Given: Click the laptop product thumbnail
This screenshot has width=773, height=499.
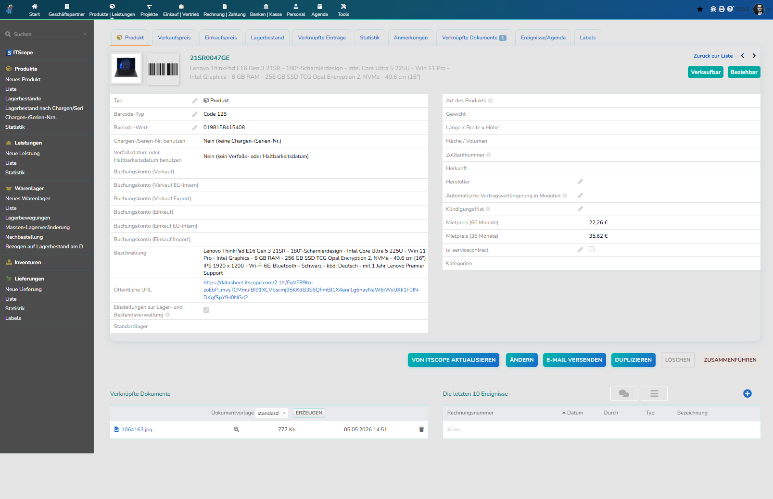Looking at the screenshot, I should (126, 68).
